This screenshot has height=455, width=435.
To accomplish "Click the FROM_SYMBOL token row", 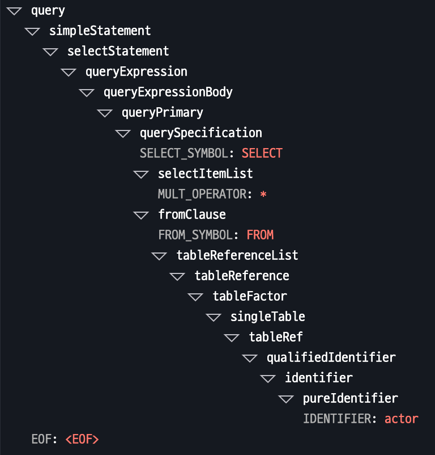I will 215,235.
